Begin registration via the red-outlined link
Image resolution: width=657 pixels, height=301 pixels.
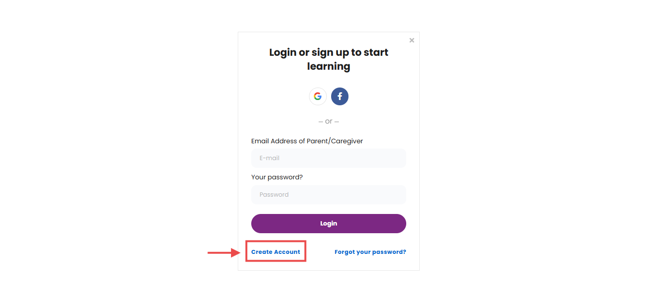coord(276,252)
